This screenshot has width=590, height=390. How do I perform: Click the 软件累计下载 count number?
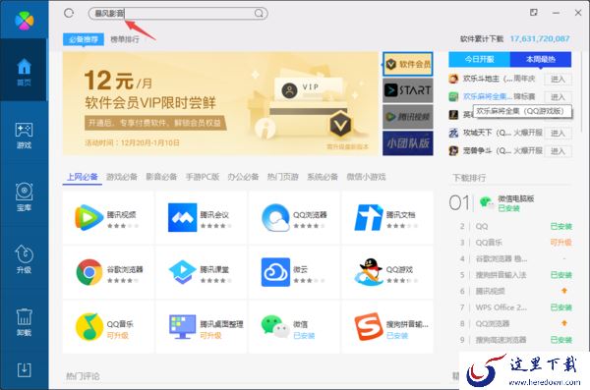(540, 38)
